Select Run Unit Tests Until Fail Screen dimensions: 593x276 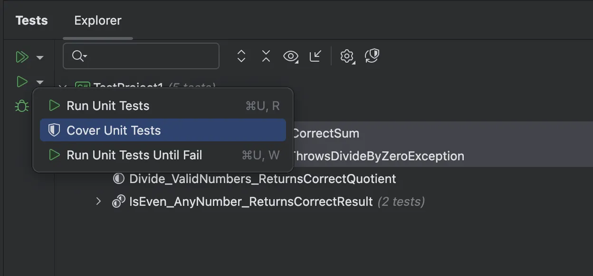coord(134,155)
